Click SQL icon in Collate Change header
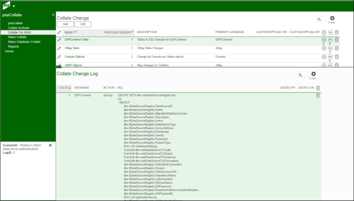The image size is (354, 201). (x=330, y=32)
